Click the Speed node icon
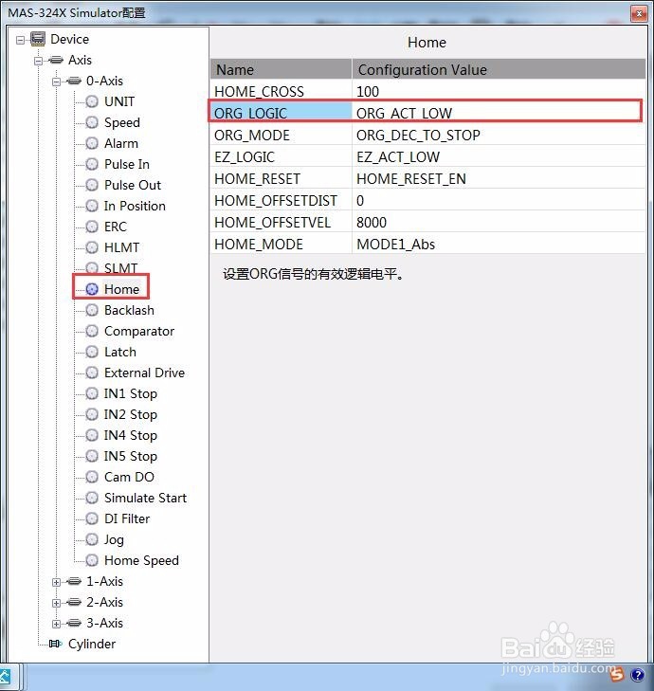The width and height of the screenshot is (654, 691). coord(92,122)
